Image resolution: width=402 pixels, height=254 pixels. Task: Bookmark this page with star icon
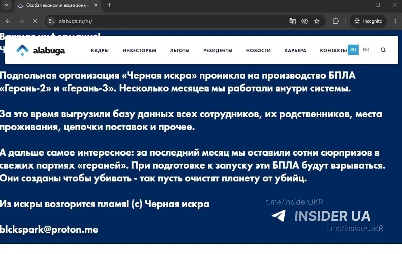tap(317, 21)
